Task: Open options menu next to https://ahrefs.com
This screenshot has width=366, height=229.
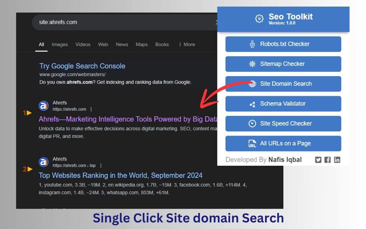Action: [x=91, y=109]
